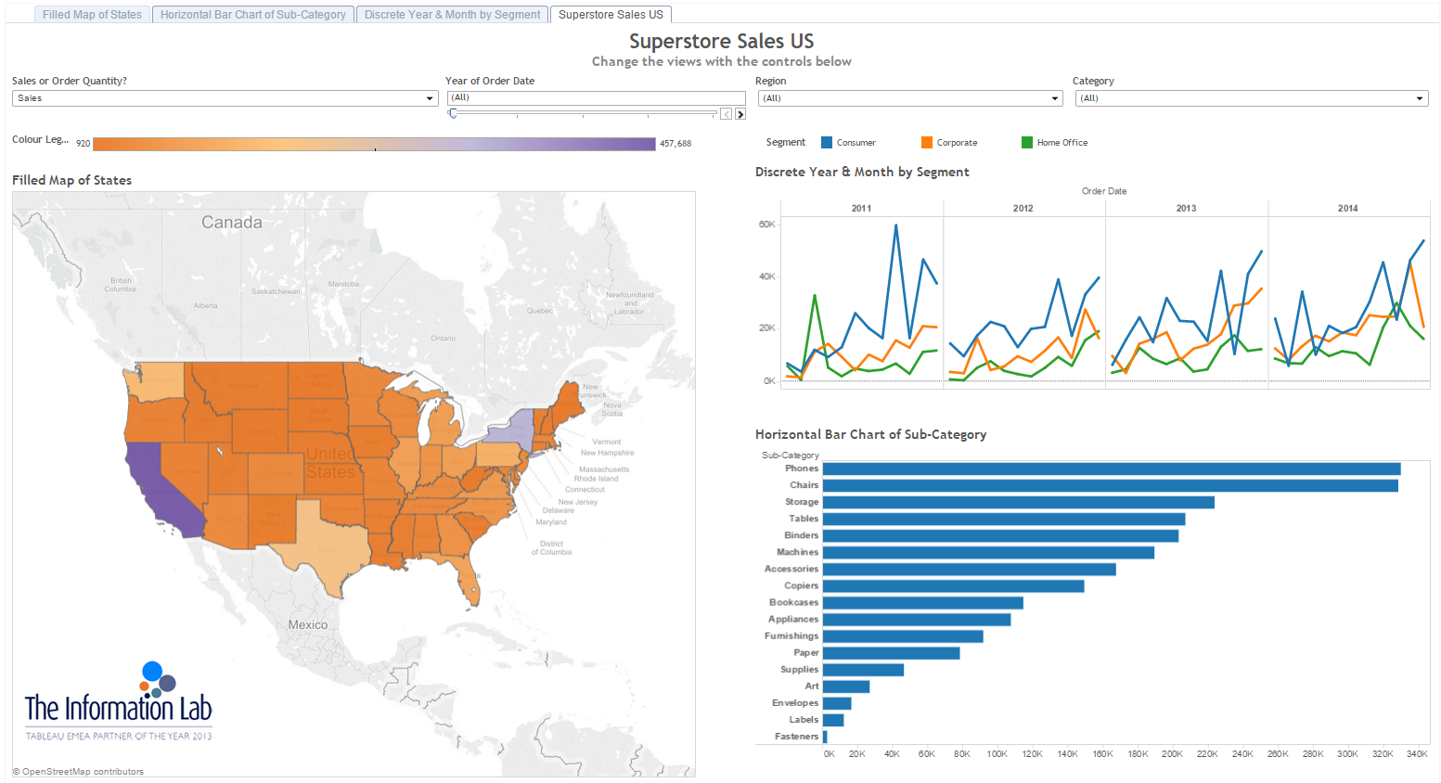
Task: Select the Phones bar in bar chart
Action: coord(1111,469)
